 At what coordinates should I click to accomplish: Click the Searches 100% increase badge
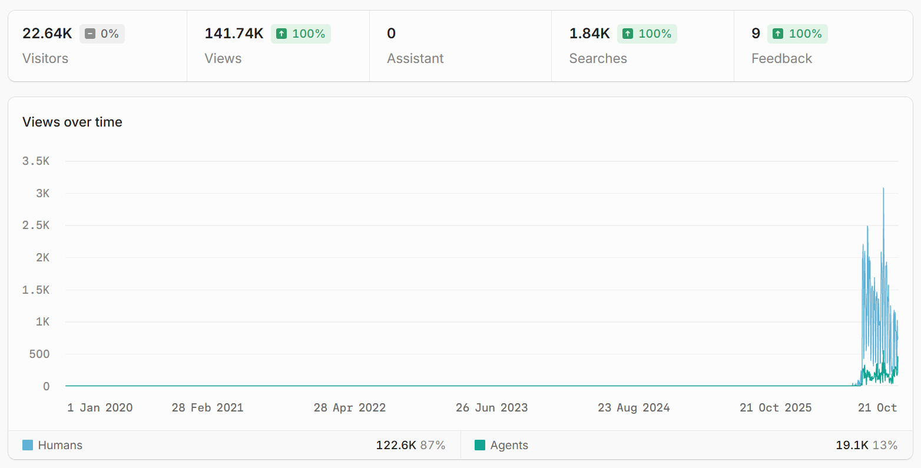[647, 34]
